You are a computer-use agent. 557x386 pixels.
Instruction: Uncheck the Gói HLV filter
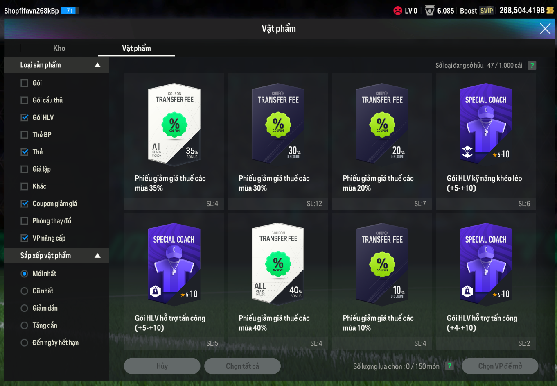click(x=25, y=118)
